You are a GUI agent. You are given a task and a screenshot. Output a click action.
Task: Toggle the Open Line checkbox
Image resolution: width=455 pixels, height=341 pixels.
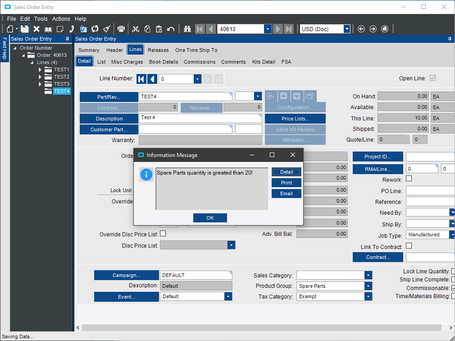pos(432,78)
